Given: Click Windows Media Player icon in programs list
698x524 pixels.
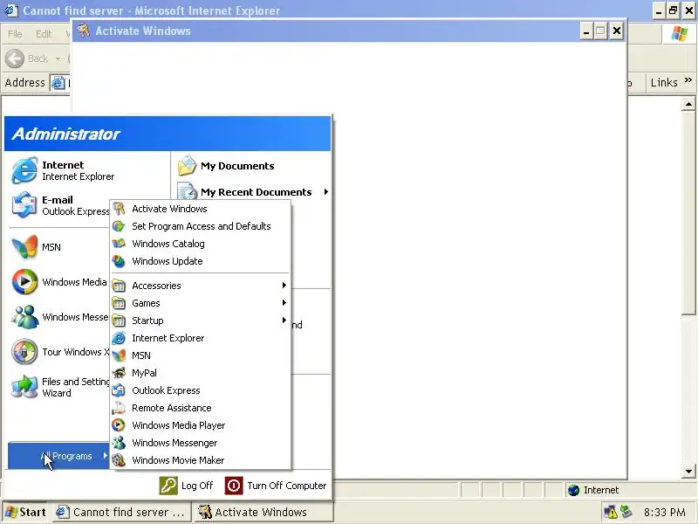Looking at the screenshot, I should point(119,425).
